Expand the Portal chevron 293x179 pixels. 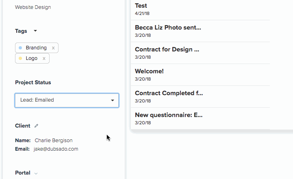tap(36, 173)
